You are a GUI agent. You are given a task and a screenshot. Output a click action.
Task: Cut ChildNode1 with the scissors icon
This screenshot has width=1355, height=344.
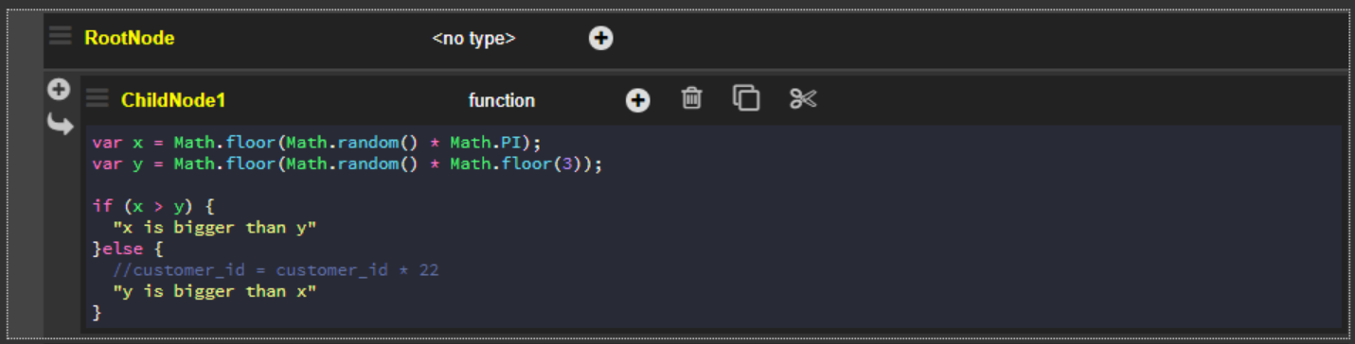(803, 98)
